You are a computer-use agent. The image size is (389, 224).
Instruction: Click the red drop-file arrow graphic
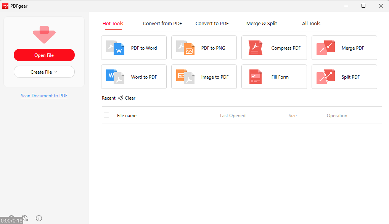44,35
